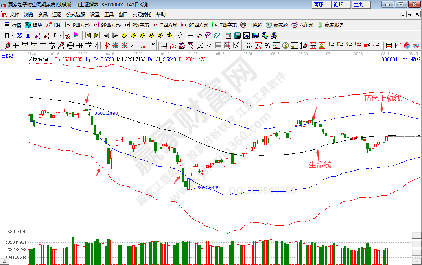The height and width of the screenshot is (265, 422).
Task: Click the 客服 customer service button
Action: point(319,4)
